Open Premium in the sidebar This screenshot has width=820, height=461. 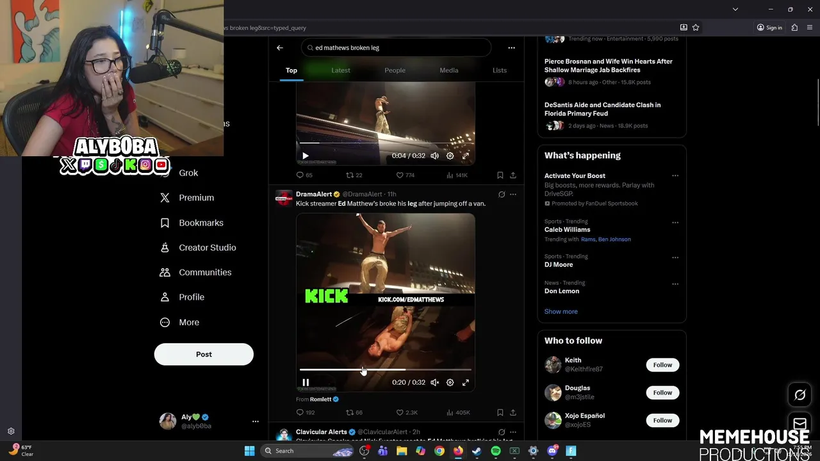[x=187, y=198]
